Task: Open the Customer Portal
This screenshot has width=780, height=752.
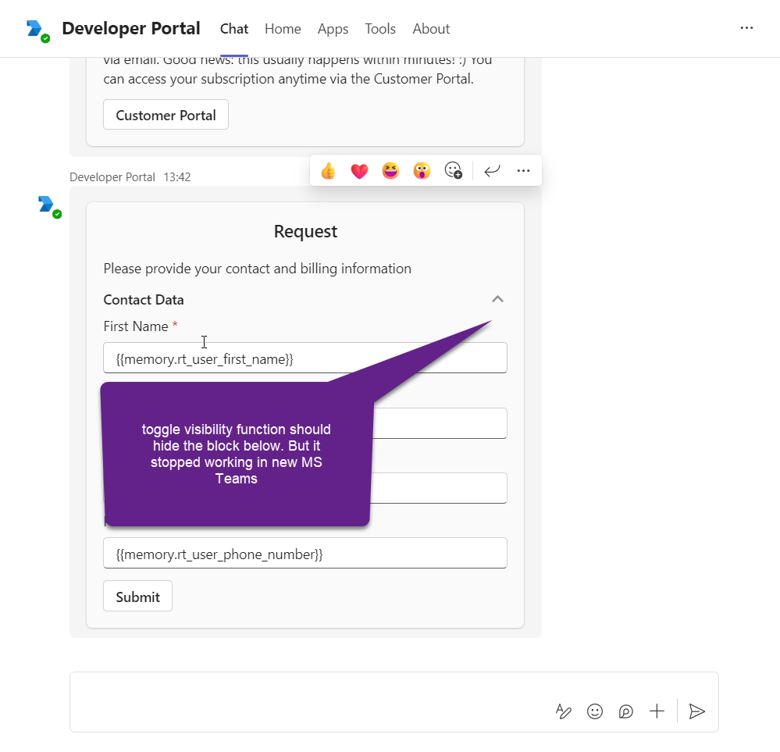Action: click(166, 114)
